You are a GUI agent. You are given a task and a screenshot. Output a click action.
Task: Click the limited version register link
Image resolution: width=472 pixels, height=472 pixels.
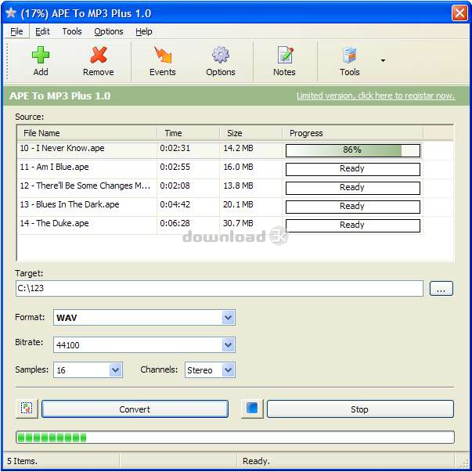376,95
